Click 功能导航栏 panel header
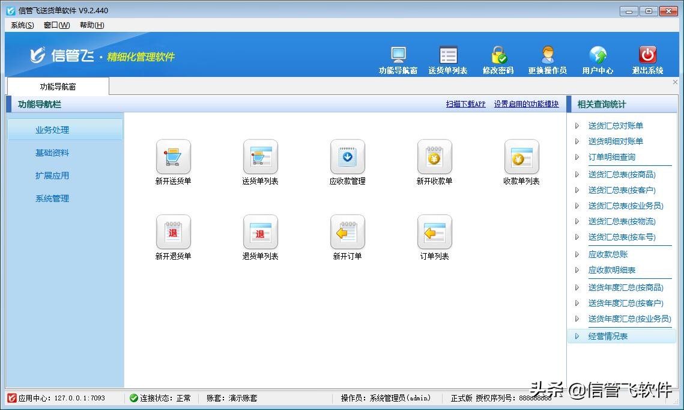The width and height of the screenshot is (684, 410). (x=39, y=105)
